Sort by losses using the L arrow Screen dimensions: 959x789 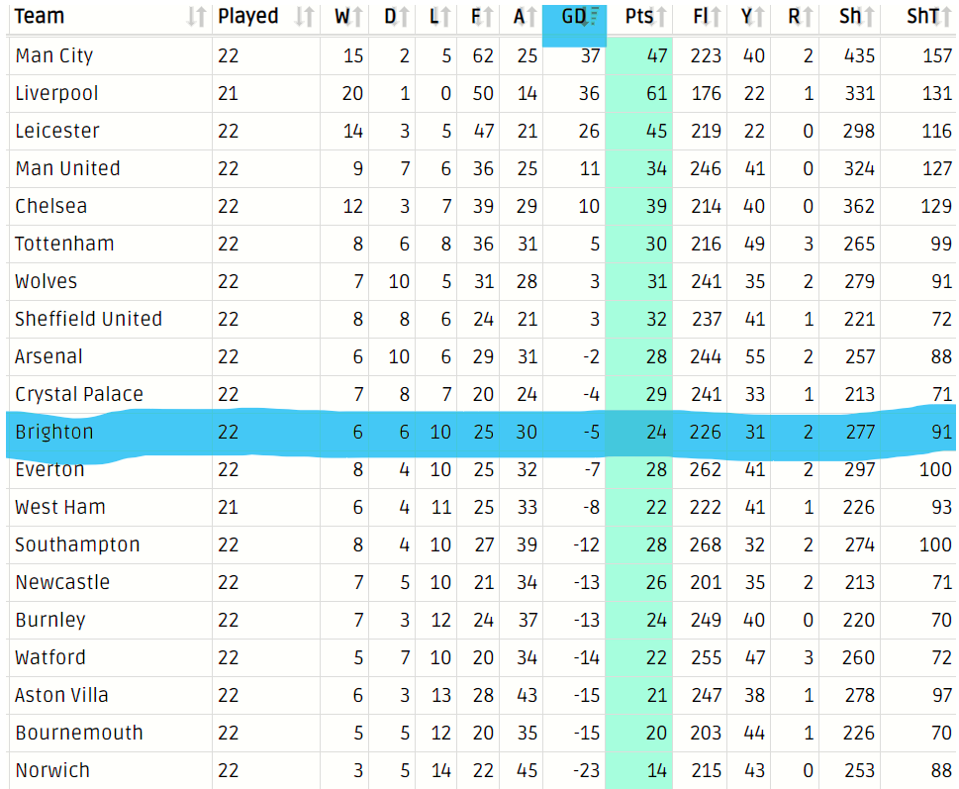pos(445,17)
